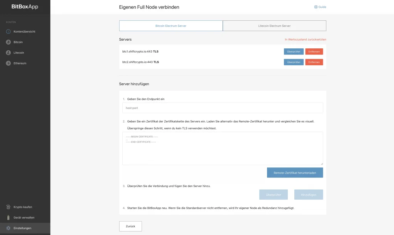
Task: Switch to Bitcoin Electrum Server tab
Action: pyautogui.click(x=171, y=26)
